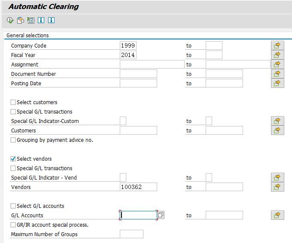Open the second blue information icon
This screenshot has height=243, width=292.
tap(51, 20)
